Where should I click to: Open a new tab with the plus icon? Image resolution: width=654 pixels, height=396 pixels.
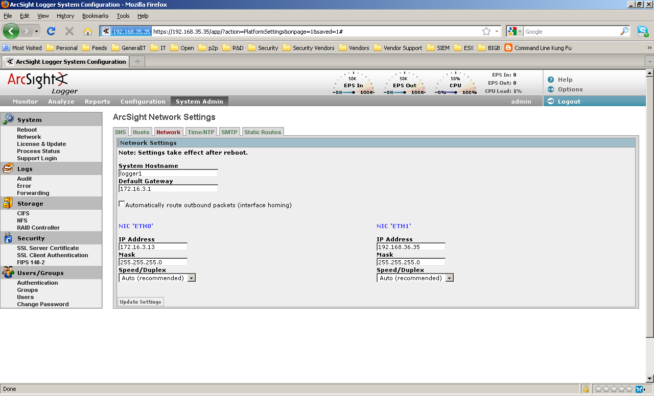coord(137,61)
